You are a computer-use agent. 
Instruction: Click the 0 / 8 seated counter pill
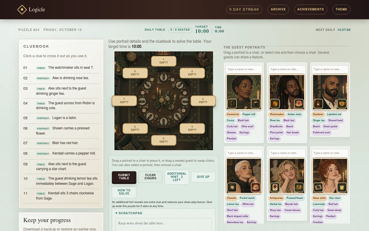point(180,30)
